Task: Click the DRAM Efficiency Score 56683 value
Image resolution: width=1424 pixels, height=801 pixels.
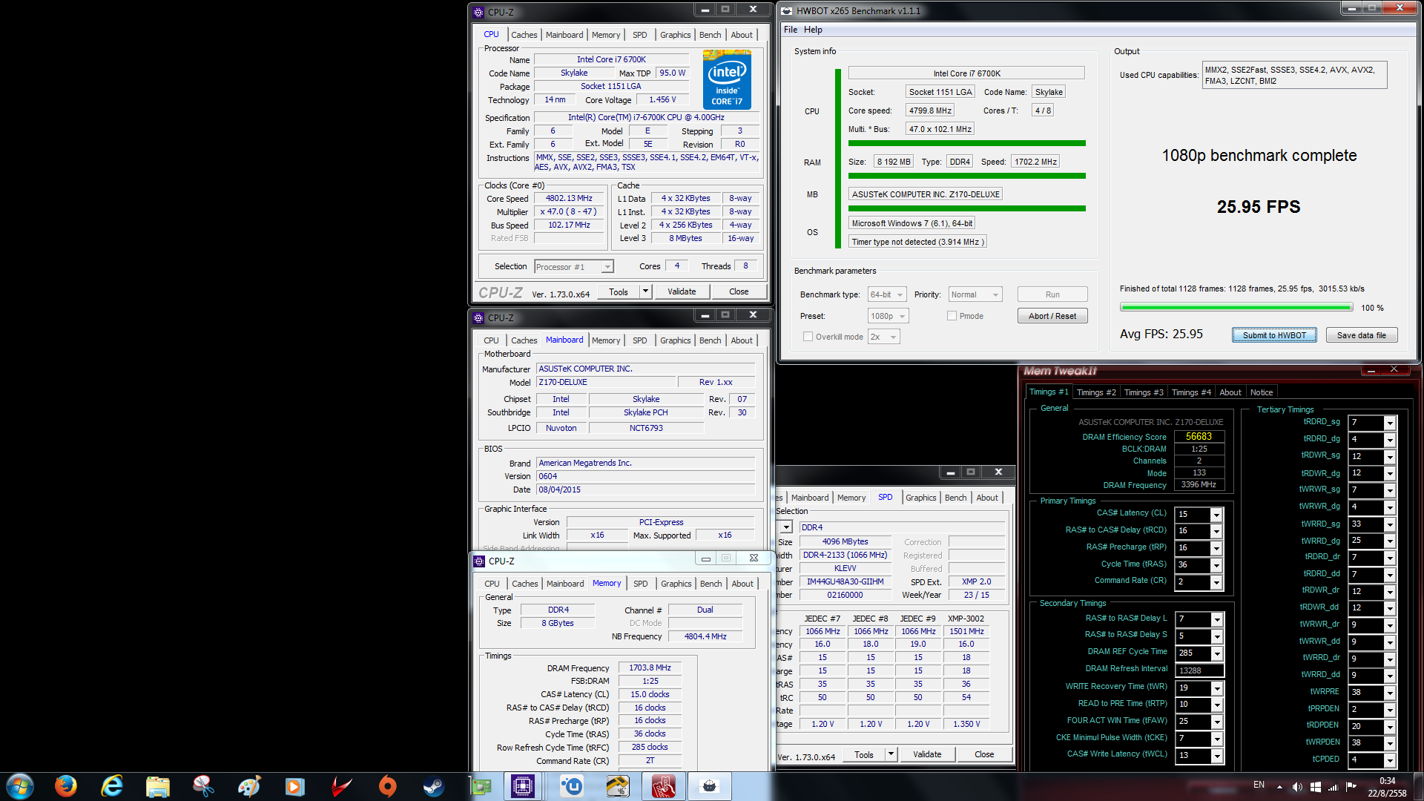Action: (x=1199, y=437)
